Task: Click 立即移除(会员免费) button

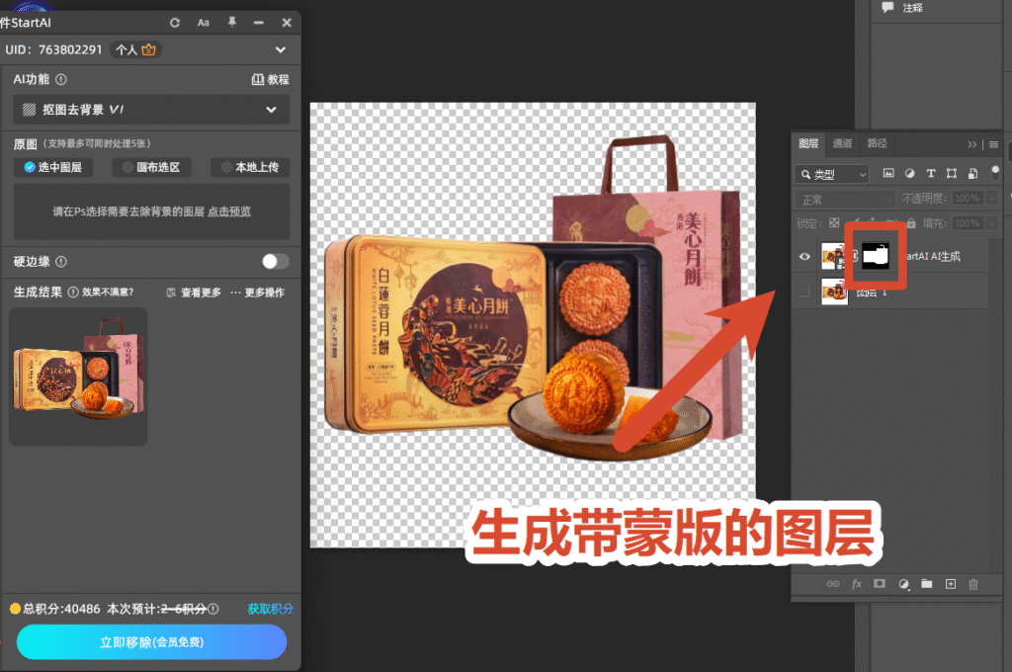Action: pyautogui.click(x=151, y=641)
